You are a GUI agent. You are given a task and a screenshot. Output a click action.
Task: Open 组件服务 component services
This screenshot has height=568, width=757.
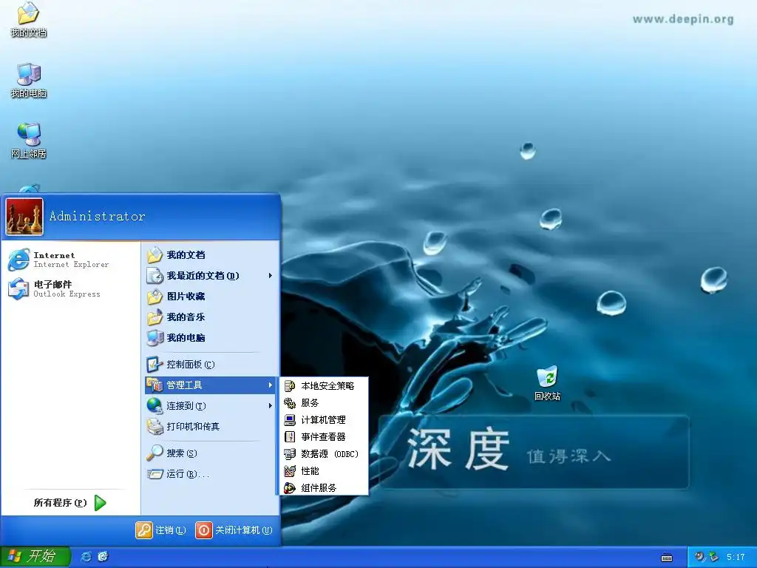click(x=324, y=488)
